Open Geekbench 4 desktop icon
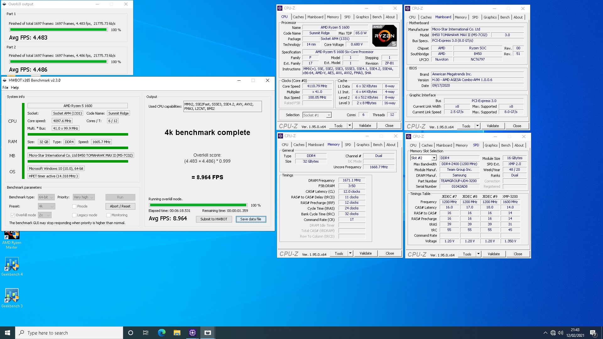This screenshot has height=339, width=603. 12,267
